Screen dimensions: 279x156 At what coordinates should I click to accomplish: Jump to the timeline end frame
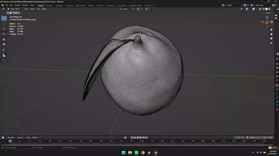146,138
